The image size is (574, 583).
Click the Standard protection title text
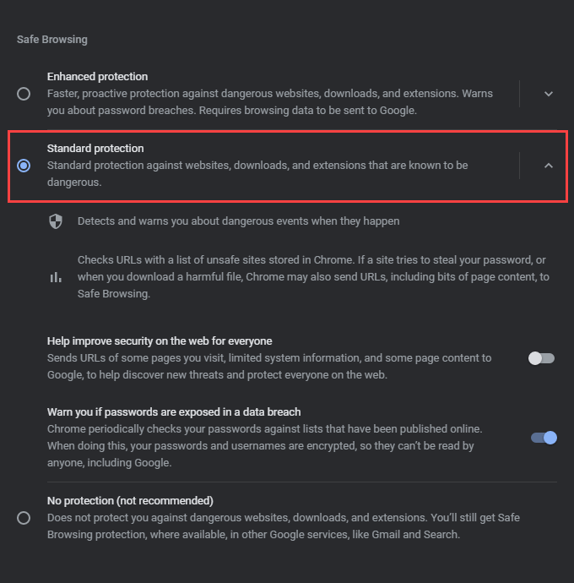pos(95,149)
